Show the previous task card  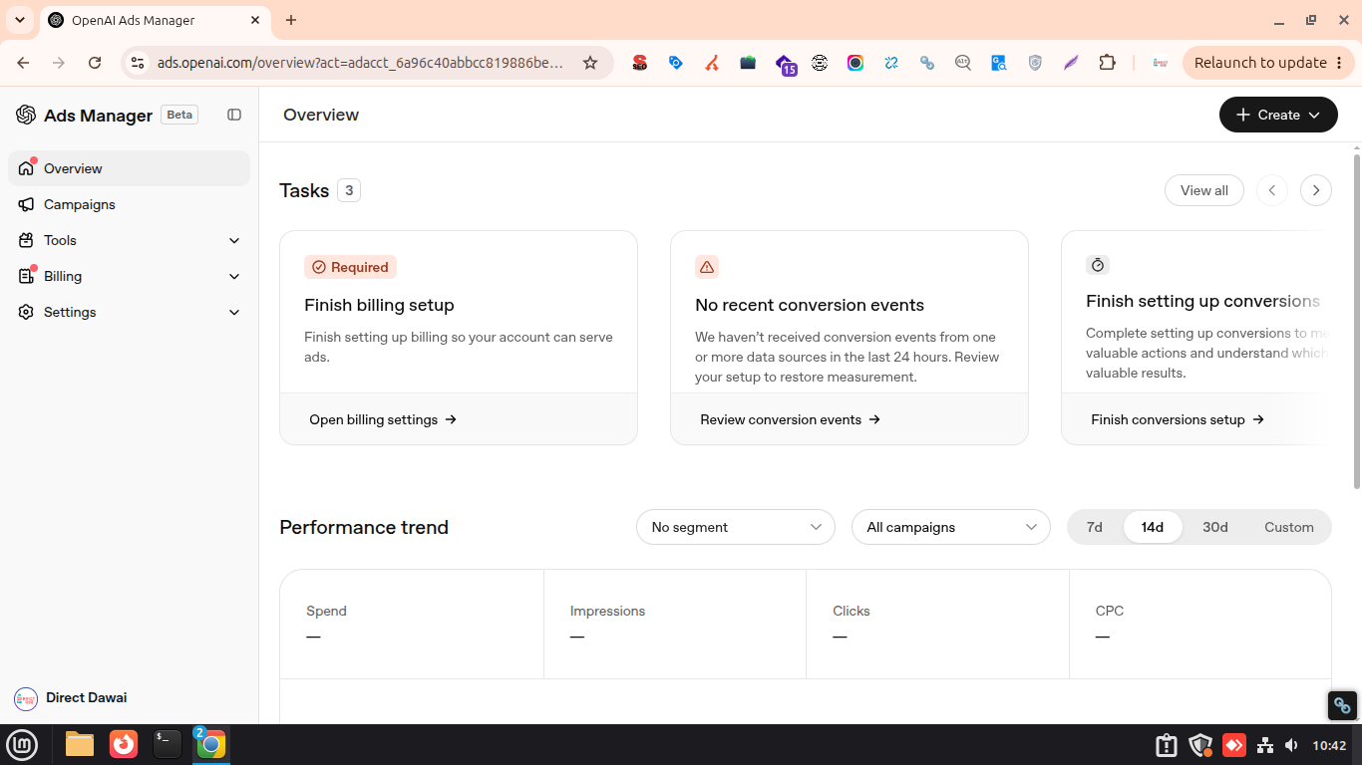[x=1272, y=190]
